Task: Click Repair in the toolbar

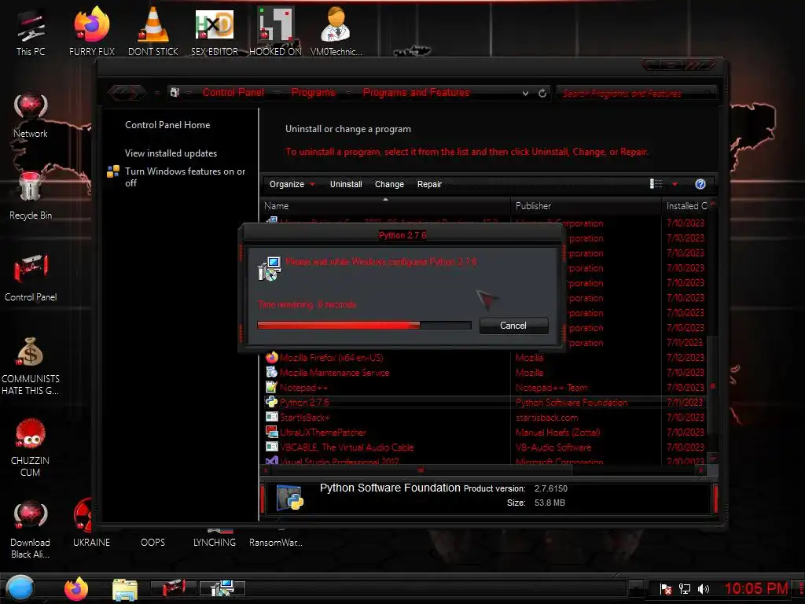Action: (x=429, y=184)
